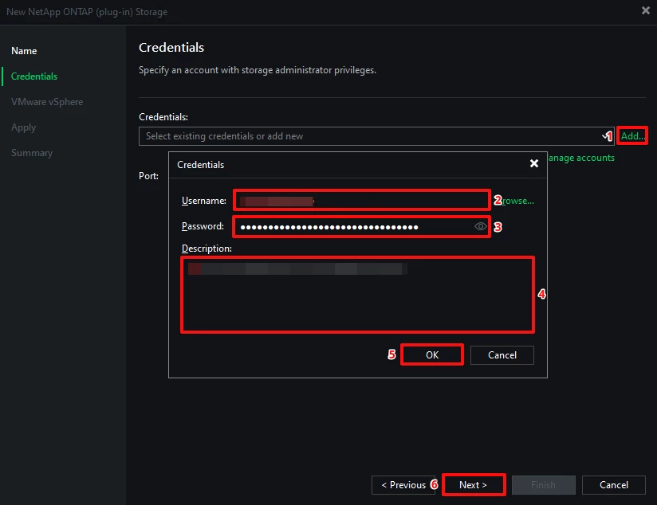Return to the Previous wizard step
The height and width of the screenshot is (505, 657).
(x=403, y=485)
